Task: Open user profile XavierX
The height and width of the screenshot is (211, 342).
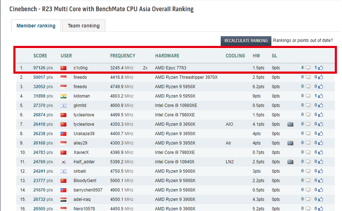Action: [81, 152]
